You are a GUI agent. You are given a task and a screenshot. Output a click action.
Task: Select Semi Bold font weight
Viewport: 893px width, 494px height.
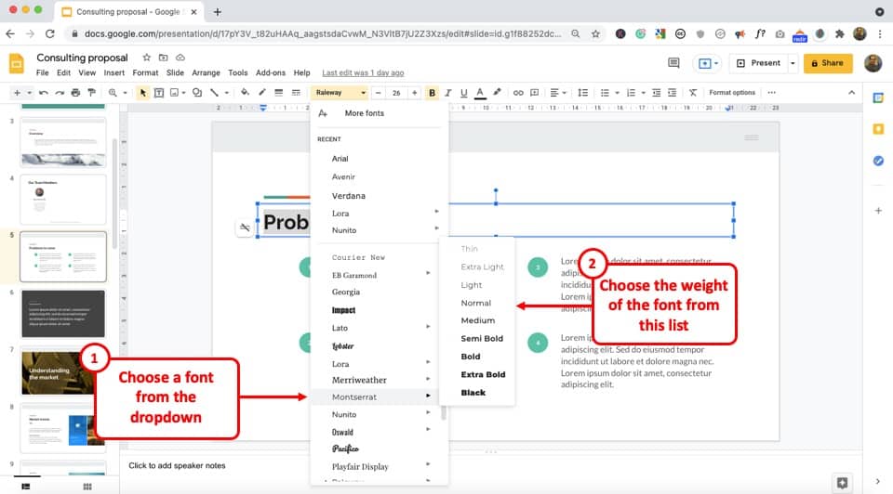tap(482, 338)
